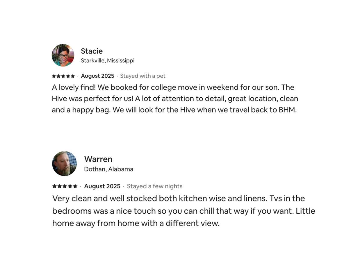Screen dimensions: 349x279
Task: Click the Dothan, Alabama location text
Action: click(108, 169)
